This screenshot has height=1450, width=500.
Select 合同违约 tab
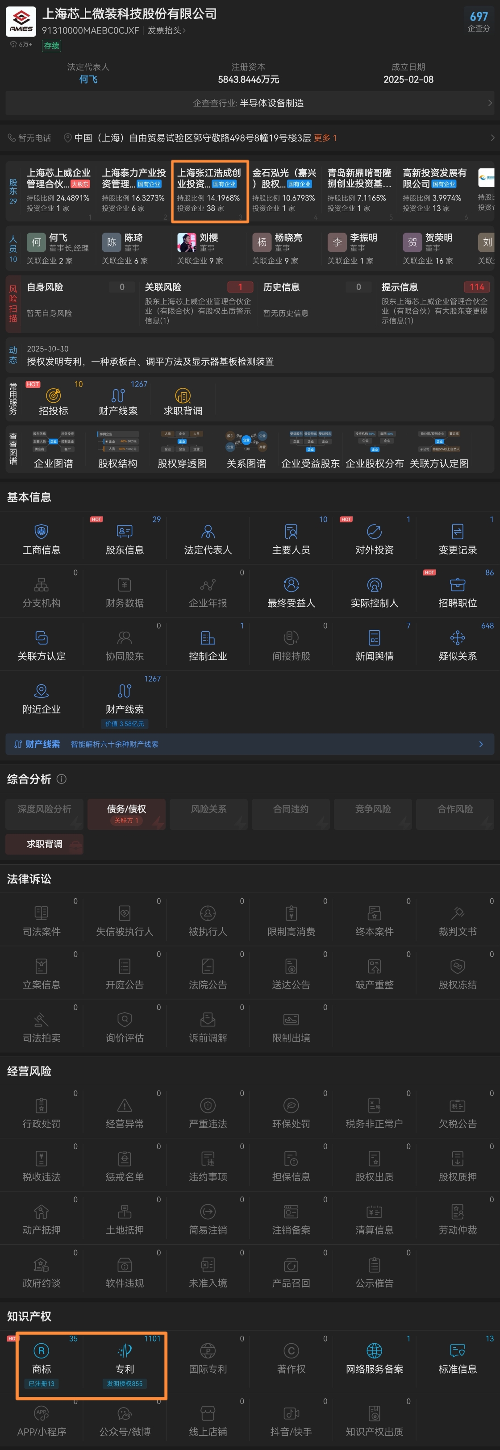[x=291, y=814]
